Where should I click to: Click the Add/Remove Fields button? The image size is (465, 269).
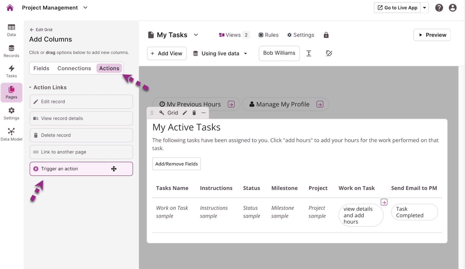[176, 164]
